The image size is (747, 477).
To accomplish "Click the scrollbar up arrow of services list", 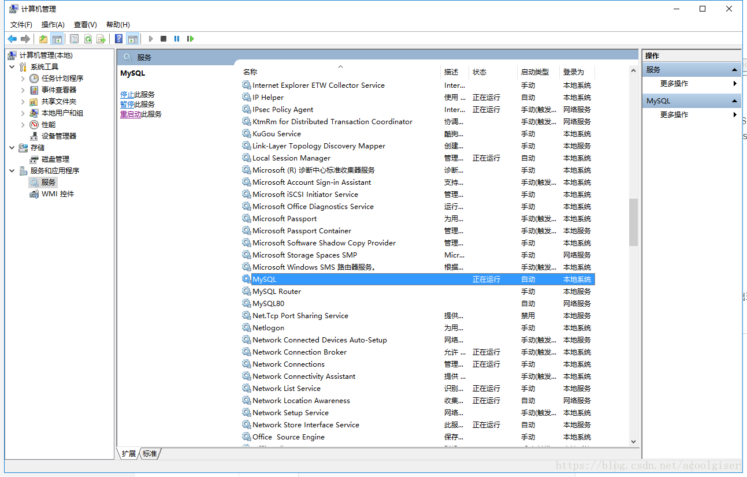I will pos(633,71).
